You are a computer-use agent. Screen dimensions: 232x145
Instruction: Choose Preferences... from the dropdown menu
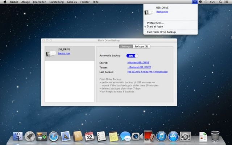[155, 23]
